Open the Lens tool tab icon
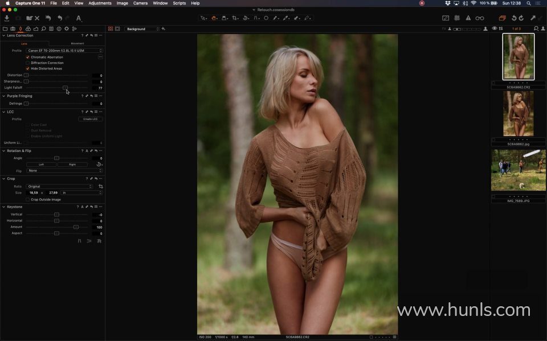547x341 pixels. click(20, 28)
